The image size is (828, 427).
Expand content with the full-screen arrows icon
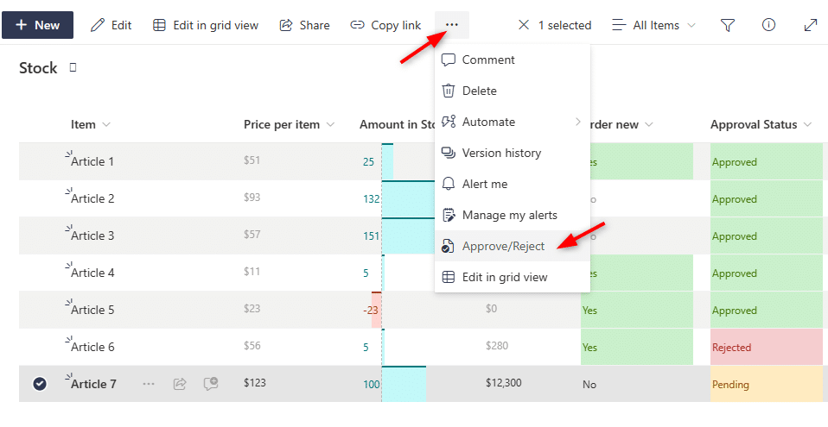click(810, 25)
